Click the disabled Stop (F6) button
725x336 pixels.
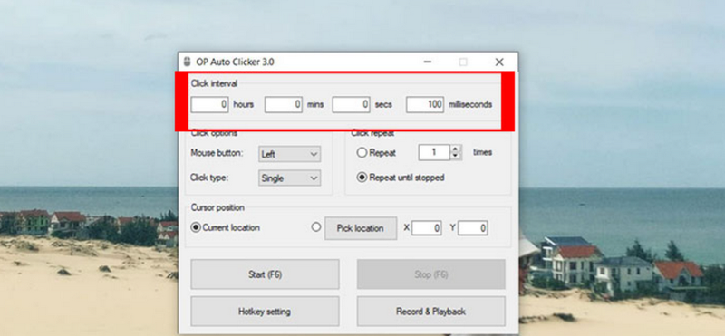(x=431, y=274)
